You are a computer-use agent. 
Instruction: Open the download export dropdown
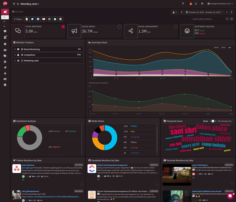coord(175,12)
